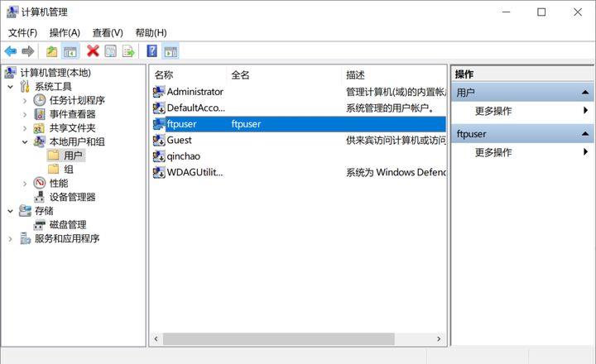Screen dimensions: 596x364
Task: Click the Up one level folder icon
Action: pos(51,51)
